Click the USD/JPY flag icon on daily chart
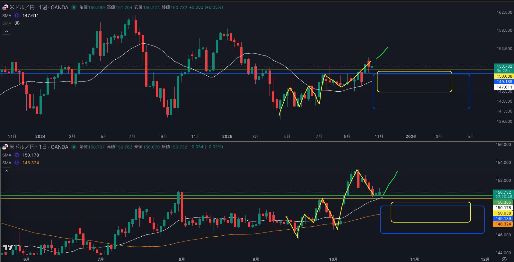514x262 pixels. [x=5, y=147]
